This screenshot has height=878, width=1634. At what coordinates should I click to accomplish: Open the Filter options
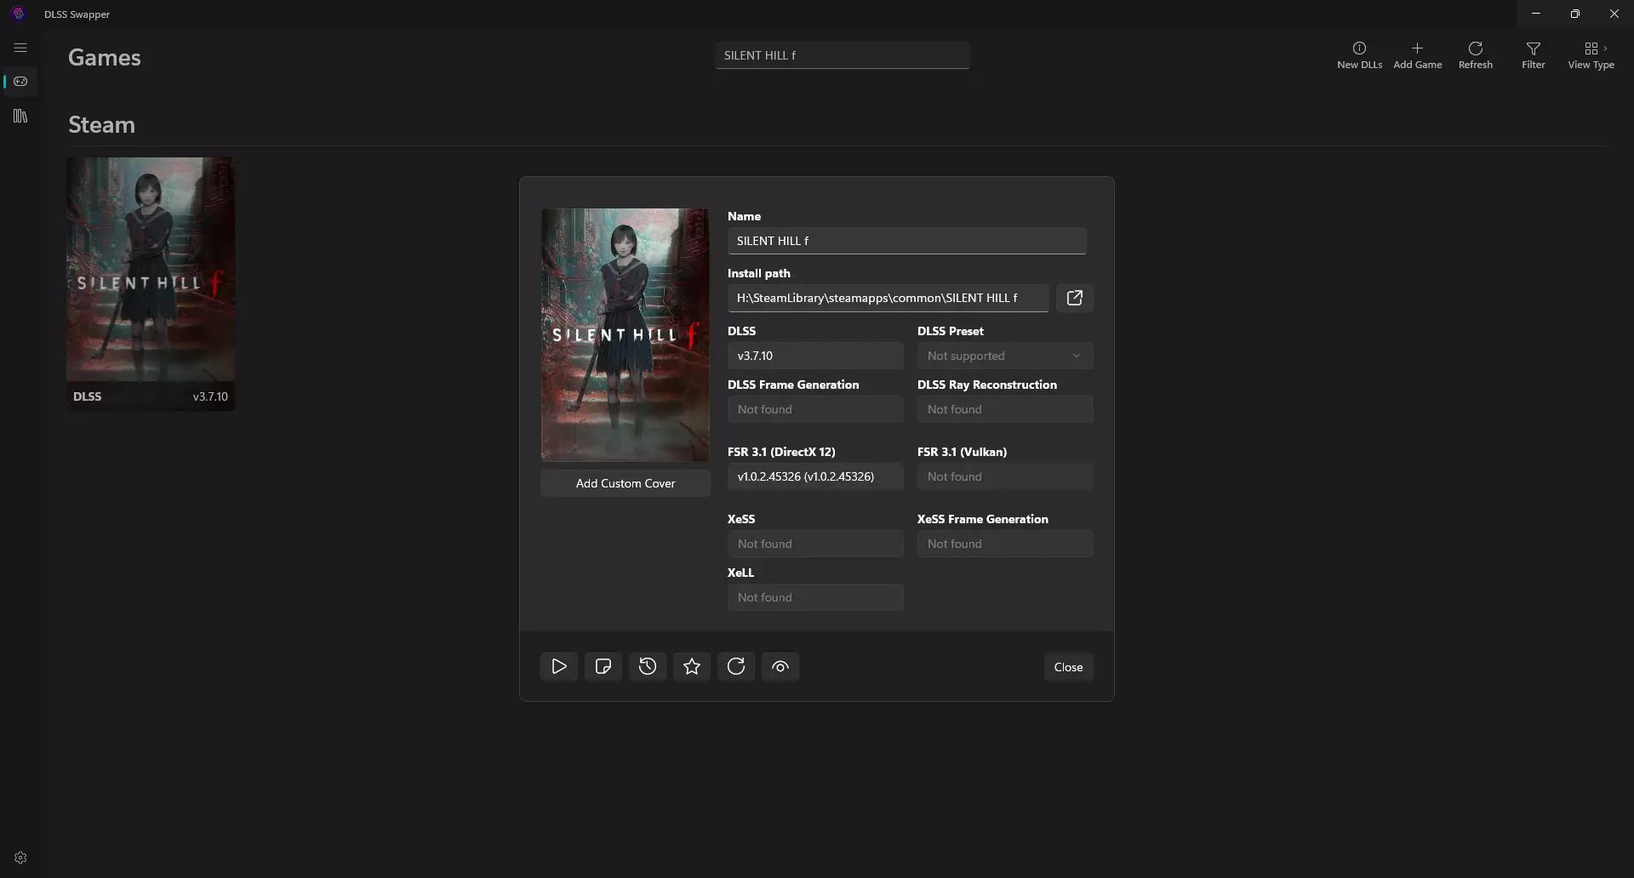[x=1533, y=55]
